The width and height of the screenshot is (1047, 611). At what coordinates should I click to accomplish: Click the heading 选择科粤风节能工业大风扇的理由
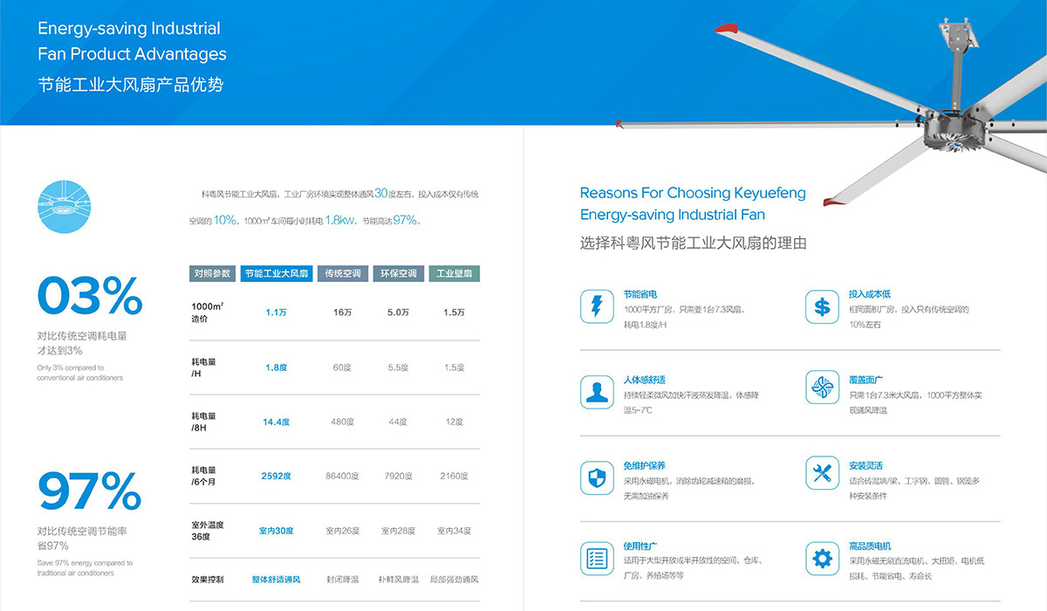(694, 244)
